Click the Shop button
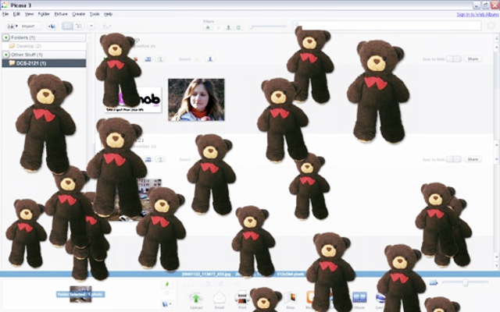The width and height of the screenshot is (500, 312). (x=291, y=300)
